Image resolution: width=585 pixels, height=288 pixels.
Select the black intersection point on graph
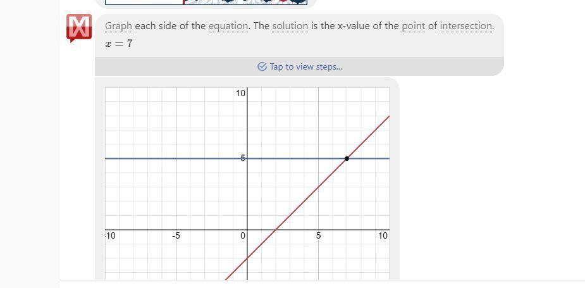347,158
